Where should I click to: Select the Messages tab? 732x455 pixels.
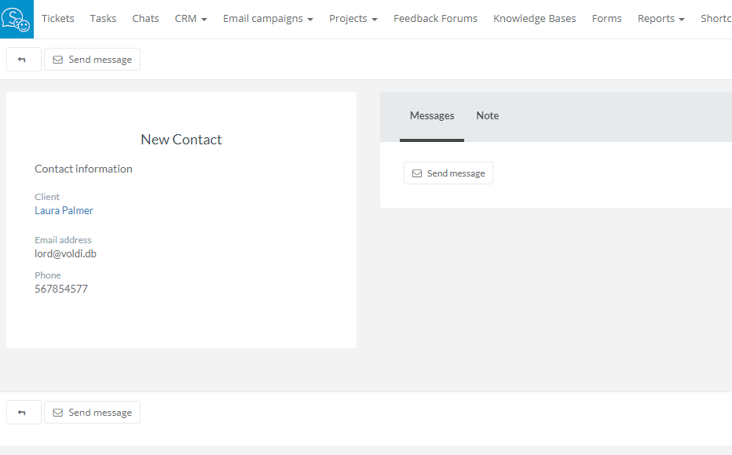432,116
